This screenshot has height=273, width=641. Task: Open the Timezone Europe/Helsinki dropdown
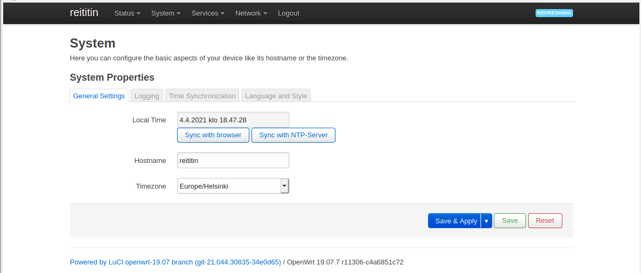point(233,186)
